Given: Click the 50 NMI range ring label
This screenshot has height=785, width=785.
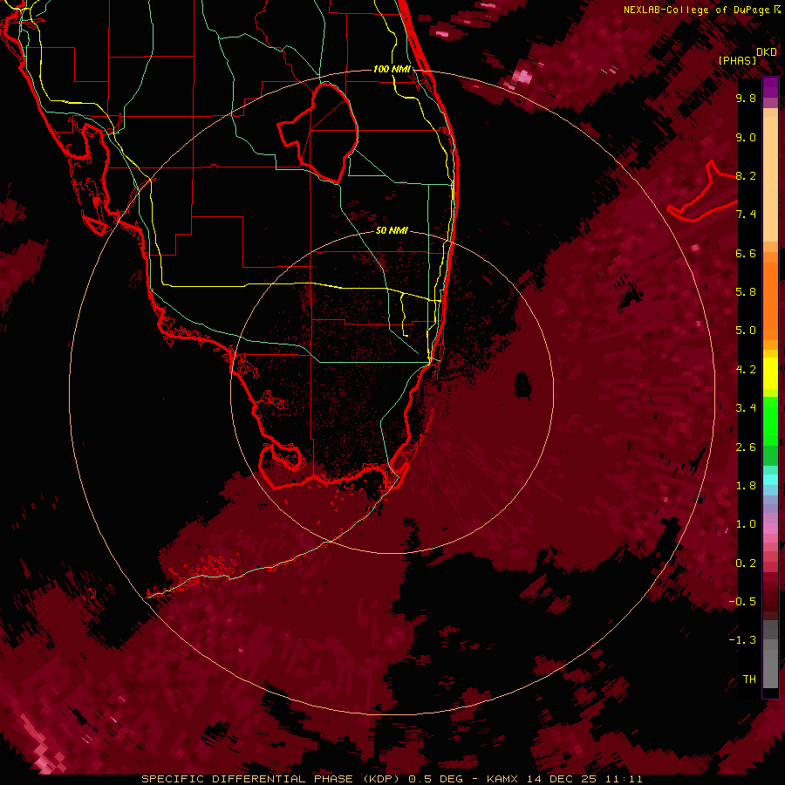Looking at the screenshot, I should click(392, 230).
